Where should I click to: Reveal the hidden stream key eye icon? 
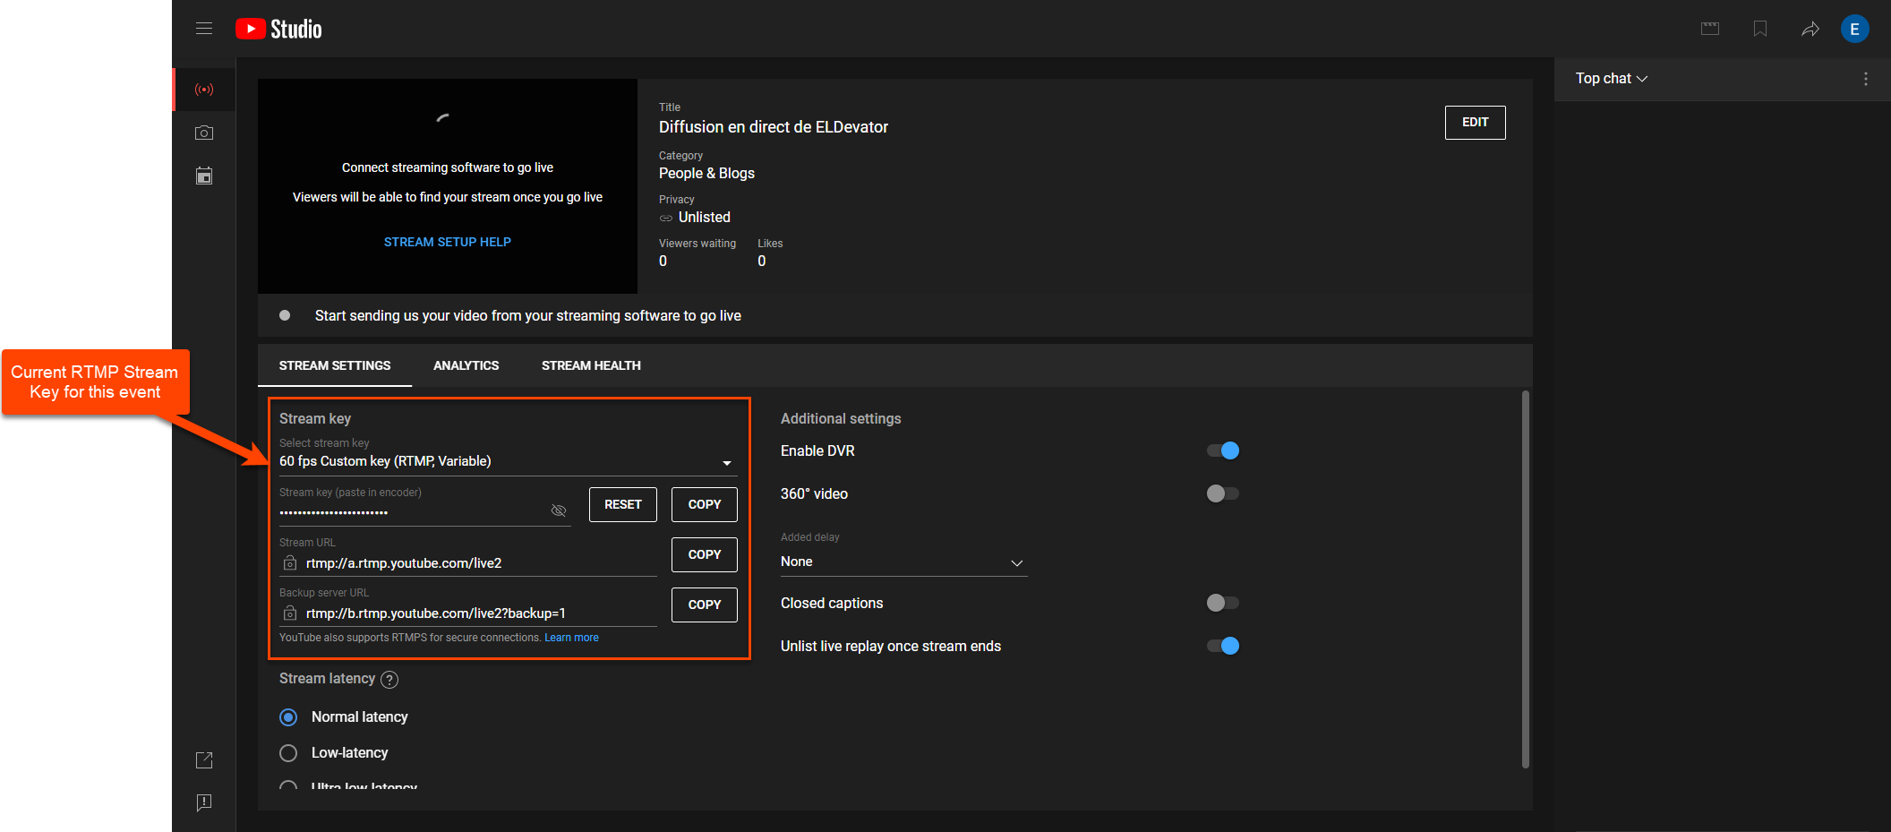[559, 510]
